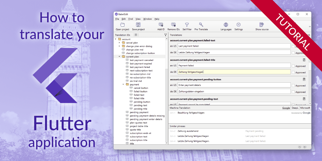The height and width of the screenshot is (161, 322).
Task: Click the Save project disk icon
Action: pos(138,25)
